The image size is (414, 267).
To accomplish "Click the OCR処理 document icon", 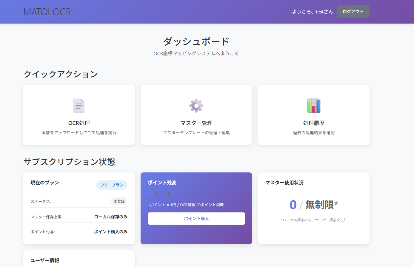I will tap(79, 105).
